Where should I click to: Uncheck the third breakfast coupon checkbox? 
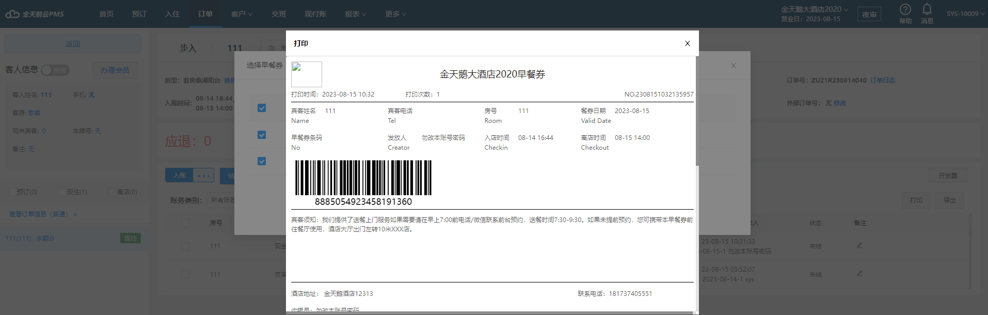click(x=262, y=161)
